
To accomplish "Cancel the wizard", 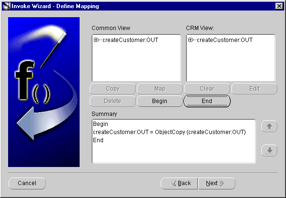I will coord(27,183).
